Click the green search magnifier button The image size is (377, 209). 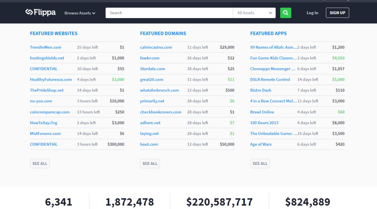[286, 13]
